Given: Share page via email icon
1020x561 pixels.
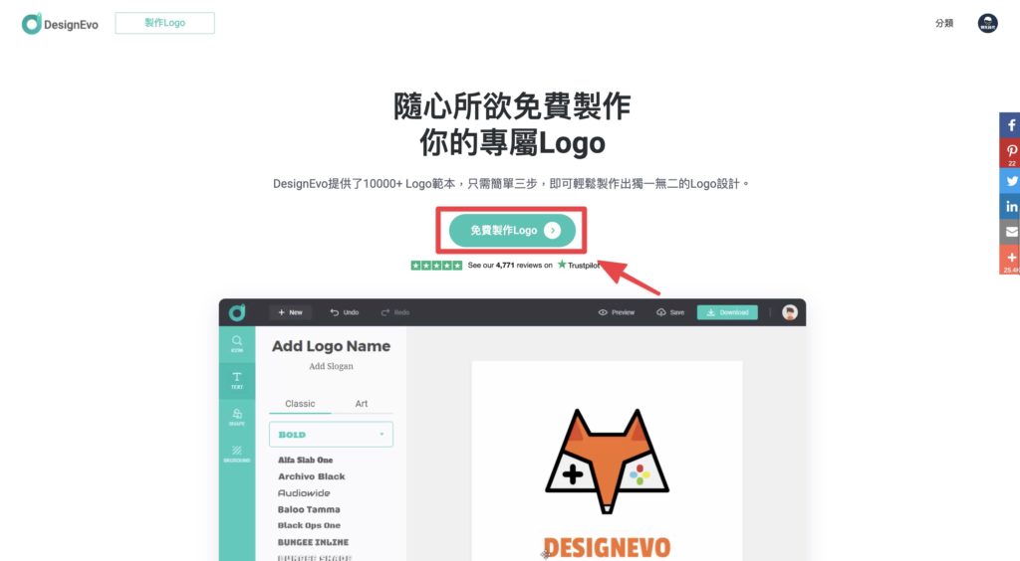Looking at the screenshot, I should (1010, 232).
